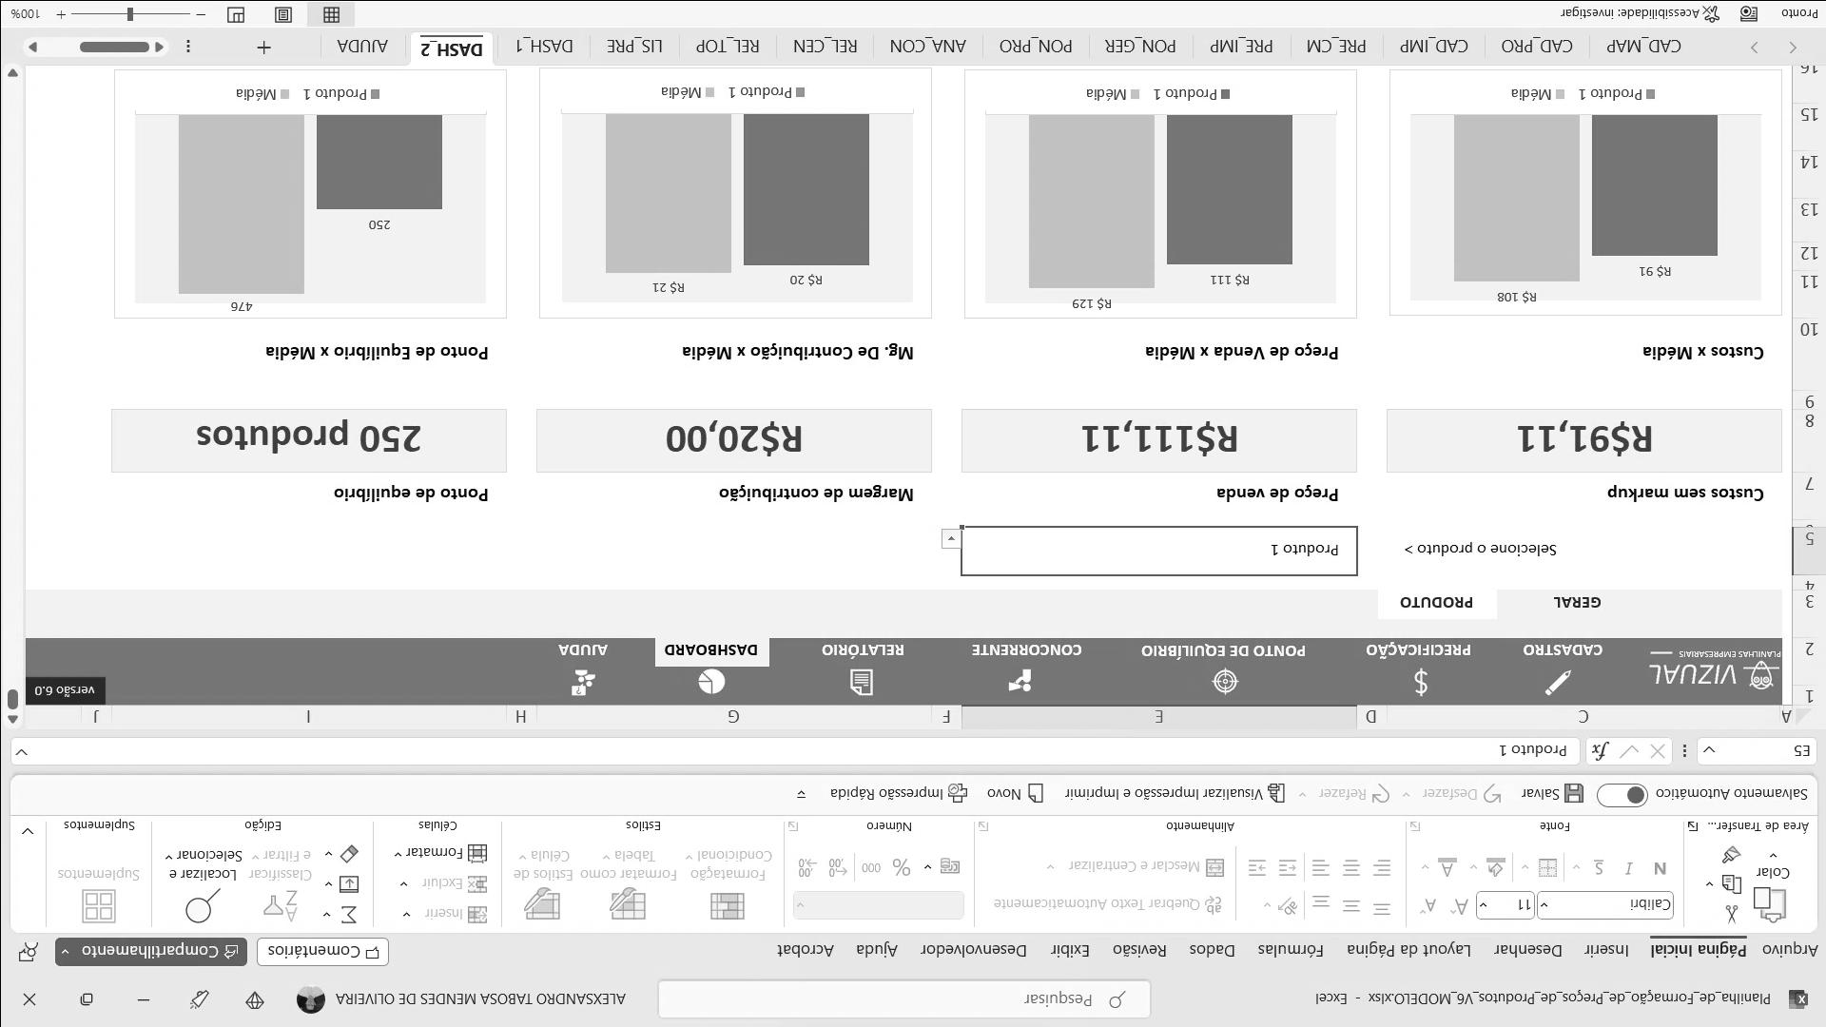This screenshot has width=1826, height=1027.
Task: Click the PRECIFICAÇÃO dollar navigation icon
Action: click(1421, 682)
